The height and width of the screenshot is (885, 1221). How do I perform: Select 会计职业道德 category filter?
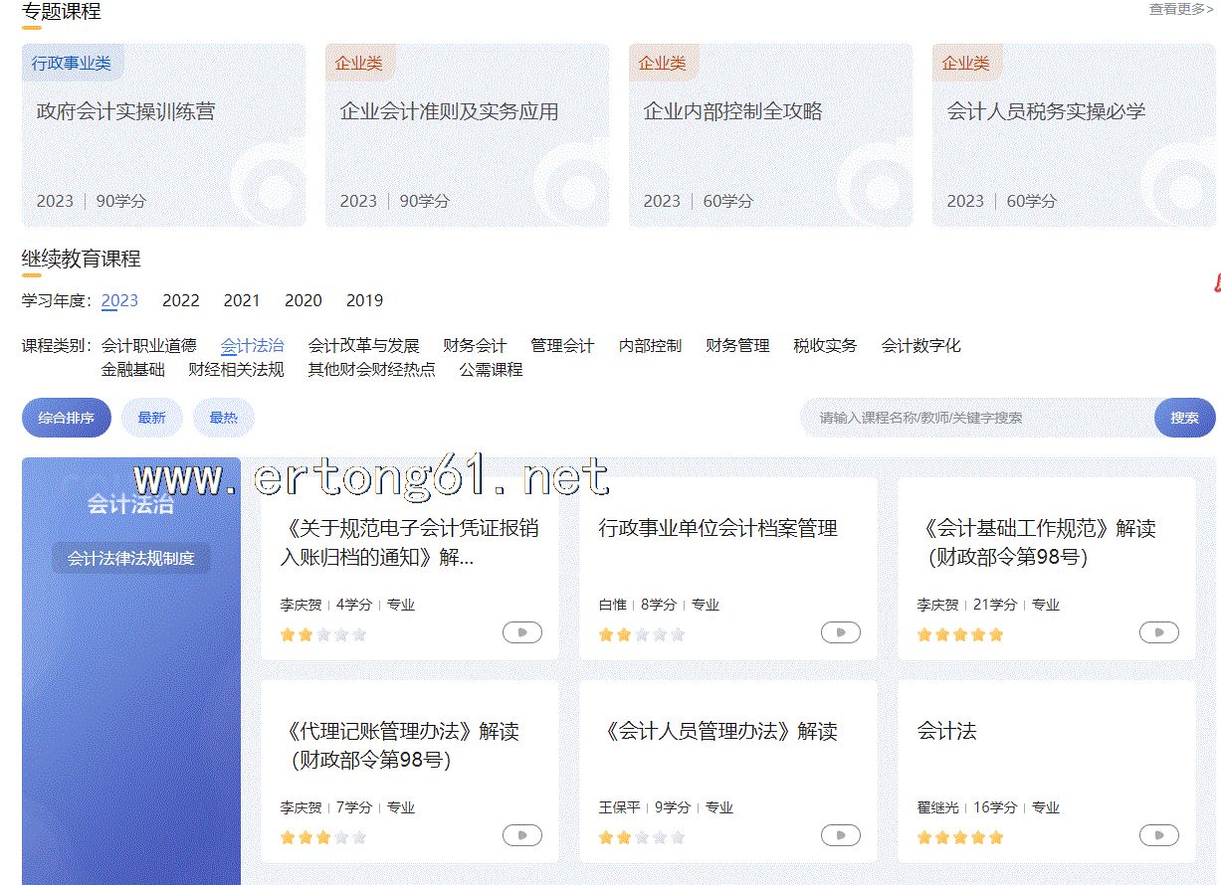pos(149,346)
